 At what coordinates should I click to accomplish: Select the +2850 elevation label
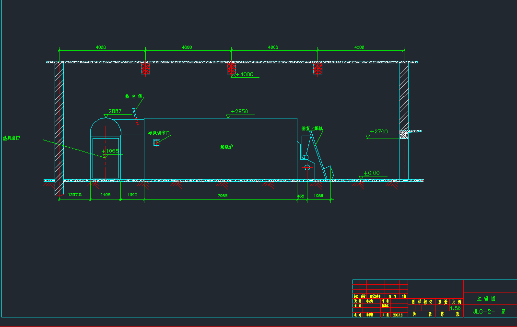239,111
